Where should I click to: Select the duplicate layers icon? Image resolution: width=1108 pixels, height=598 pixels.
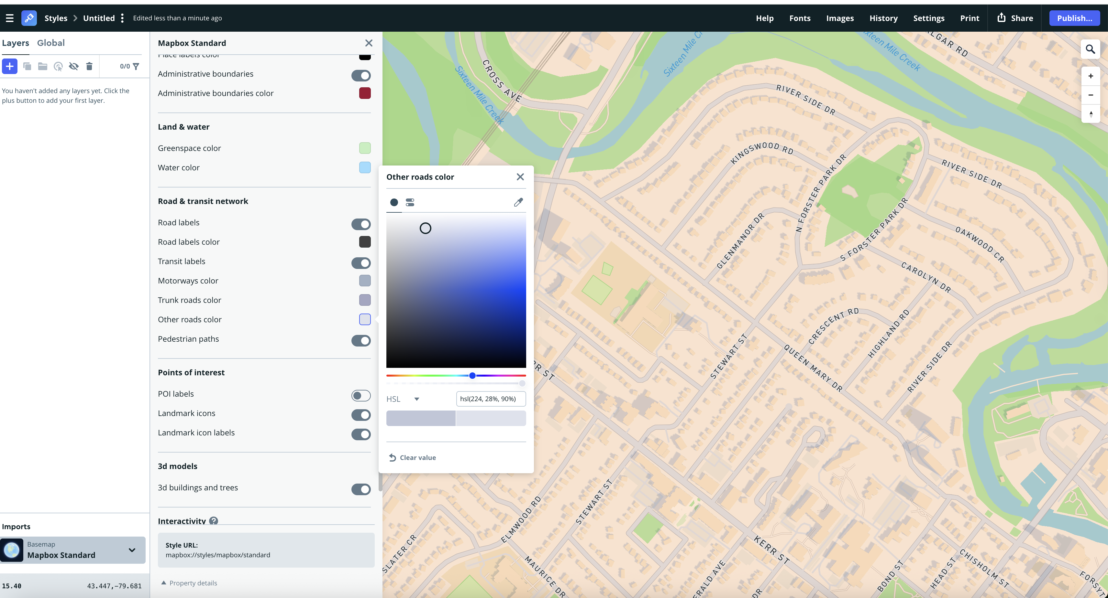point(27,66)
